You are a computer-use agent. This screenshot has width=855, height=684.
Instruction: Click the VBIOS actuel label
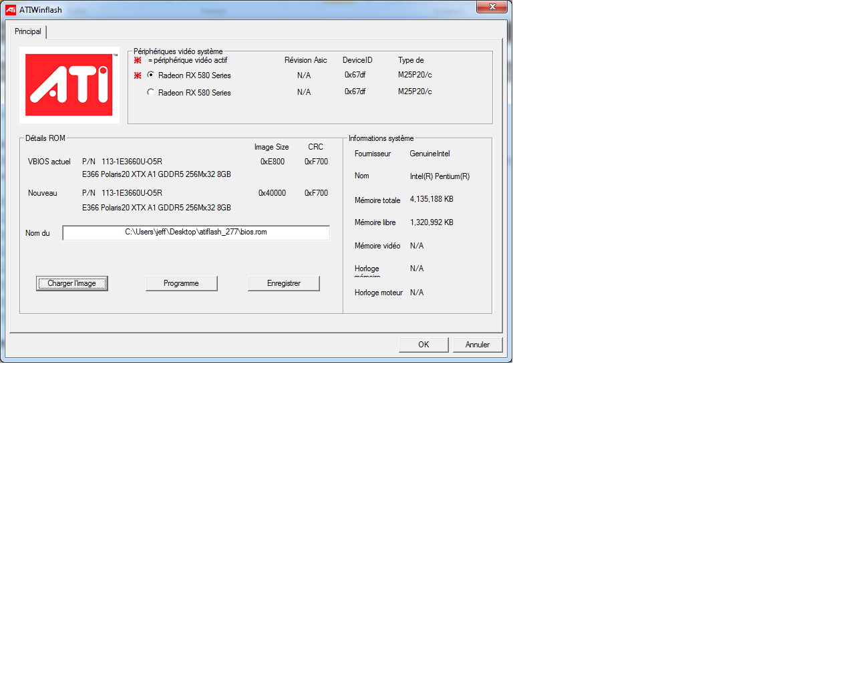pyautogui.click(x=49, y=162)
